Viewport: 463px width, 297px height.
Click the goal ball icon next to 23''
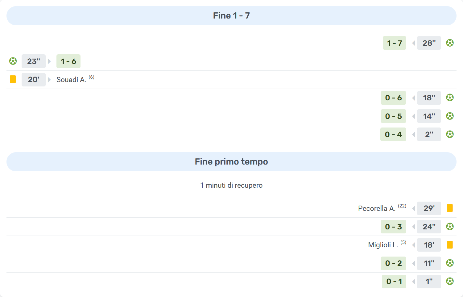point(13,61)
